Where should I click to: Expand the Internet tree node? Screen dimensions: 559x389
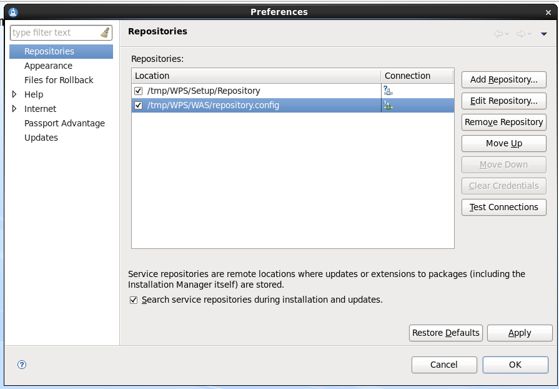tap(15, 109)
